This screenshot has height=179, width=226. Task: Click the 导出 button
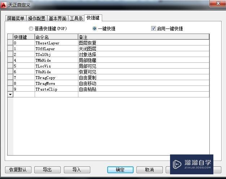[47, 170]
